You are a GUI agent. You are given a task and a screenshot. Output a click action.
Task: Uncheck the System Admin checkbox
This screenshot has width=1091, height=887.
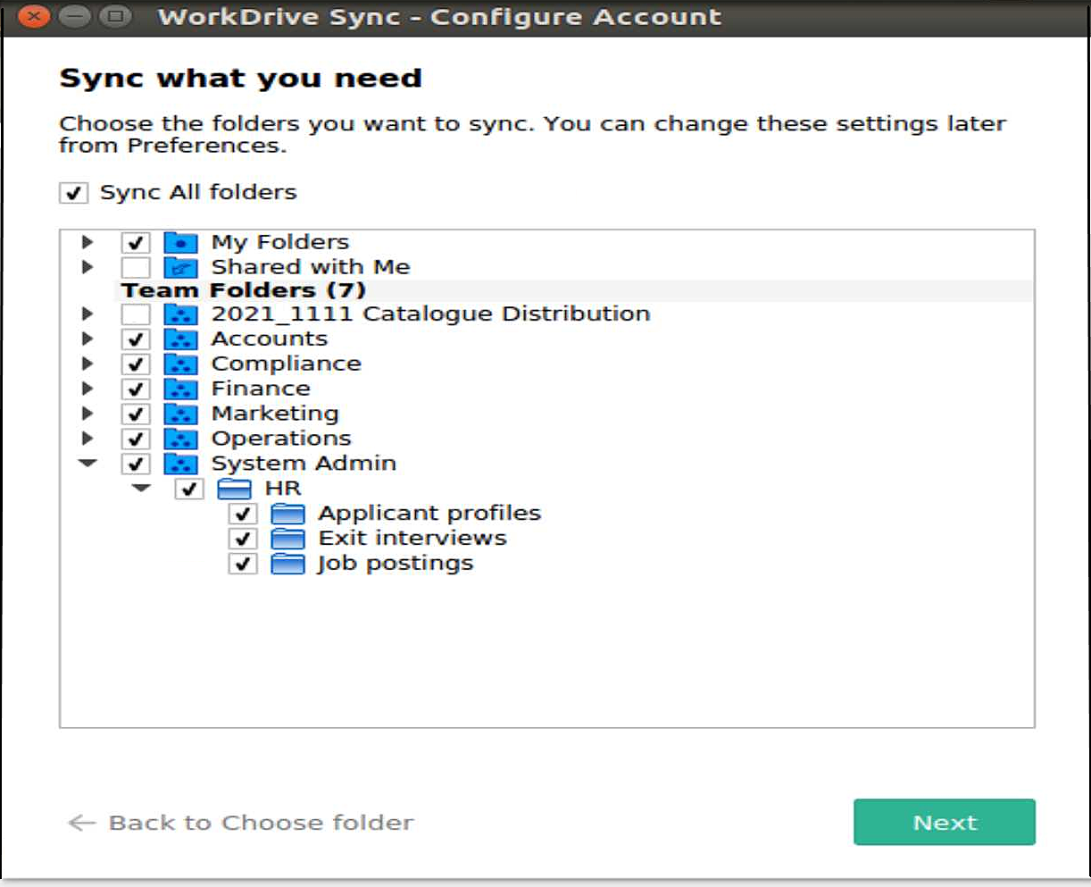click(136, 464)
